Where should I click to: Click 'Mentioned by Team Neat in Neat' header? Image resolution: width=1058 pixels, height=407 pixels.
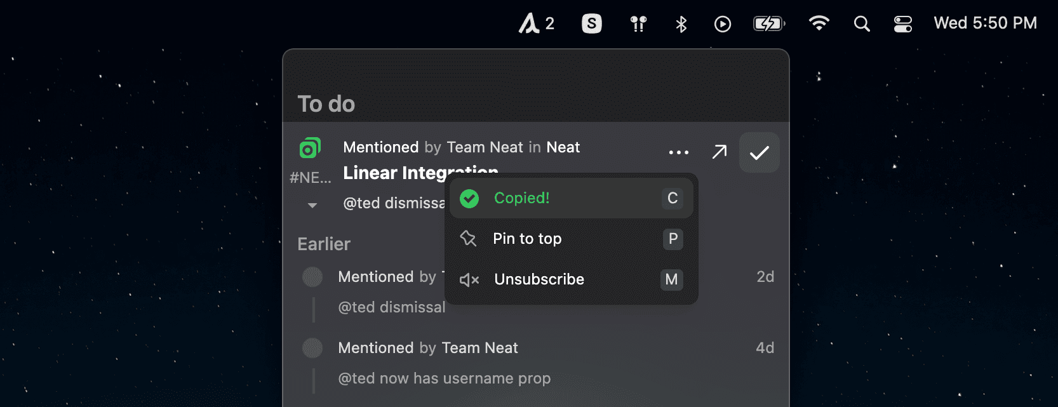click(x=462, y=147)
